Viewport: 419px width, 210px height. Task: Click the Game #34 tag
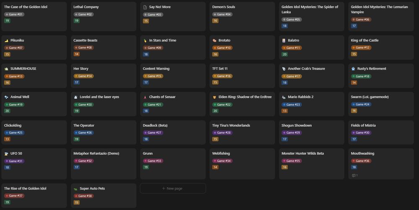[222, 161]
